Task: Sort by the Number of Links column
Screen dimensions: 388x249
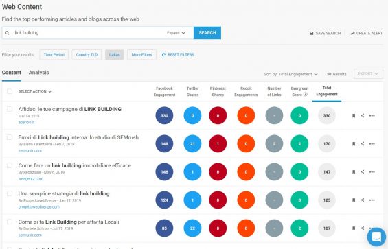Action: coord(274,91)
